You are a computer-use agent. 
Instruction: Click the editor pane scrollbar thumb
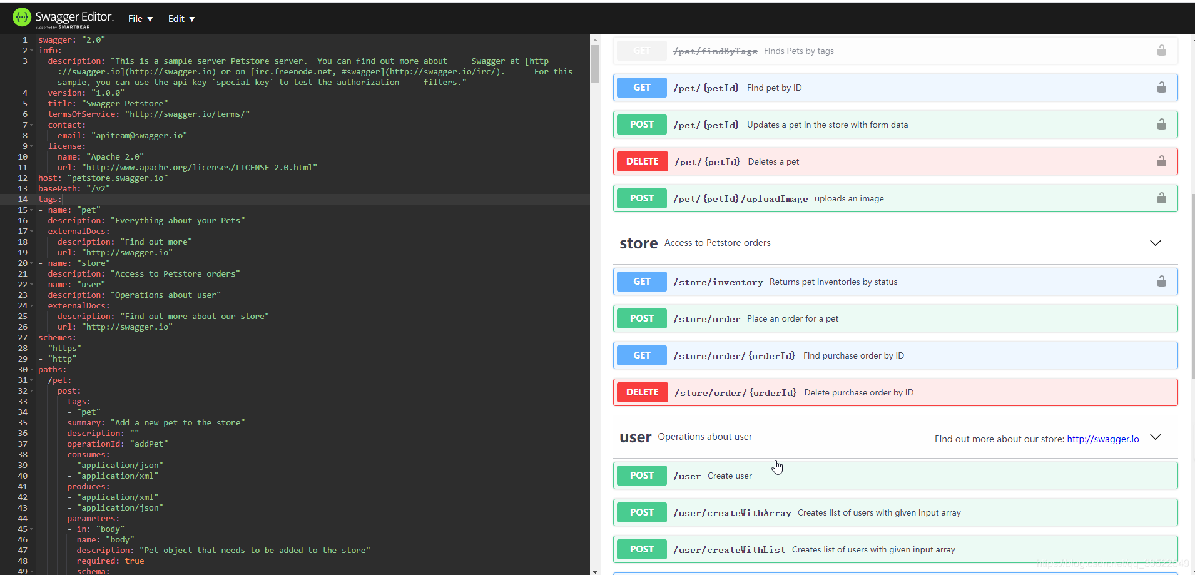(595, 63)
